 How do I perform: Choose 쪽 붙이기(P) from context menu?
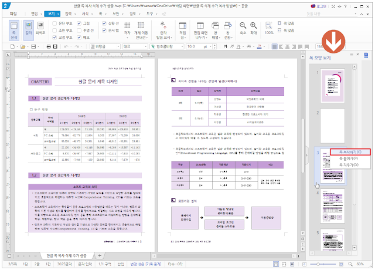point(349,158)
